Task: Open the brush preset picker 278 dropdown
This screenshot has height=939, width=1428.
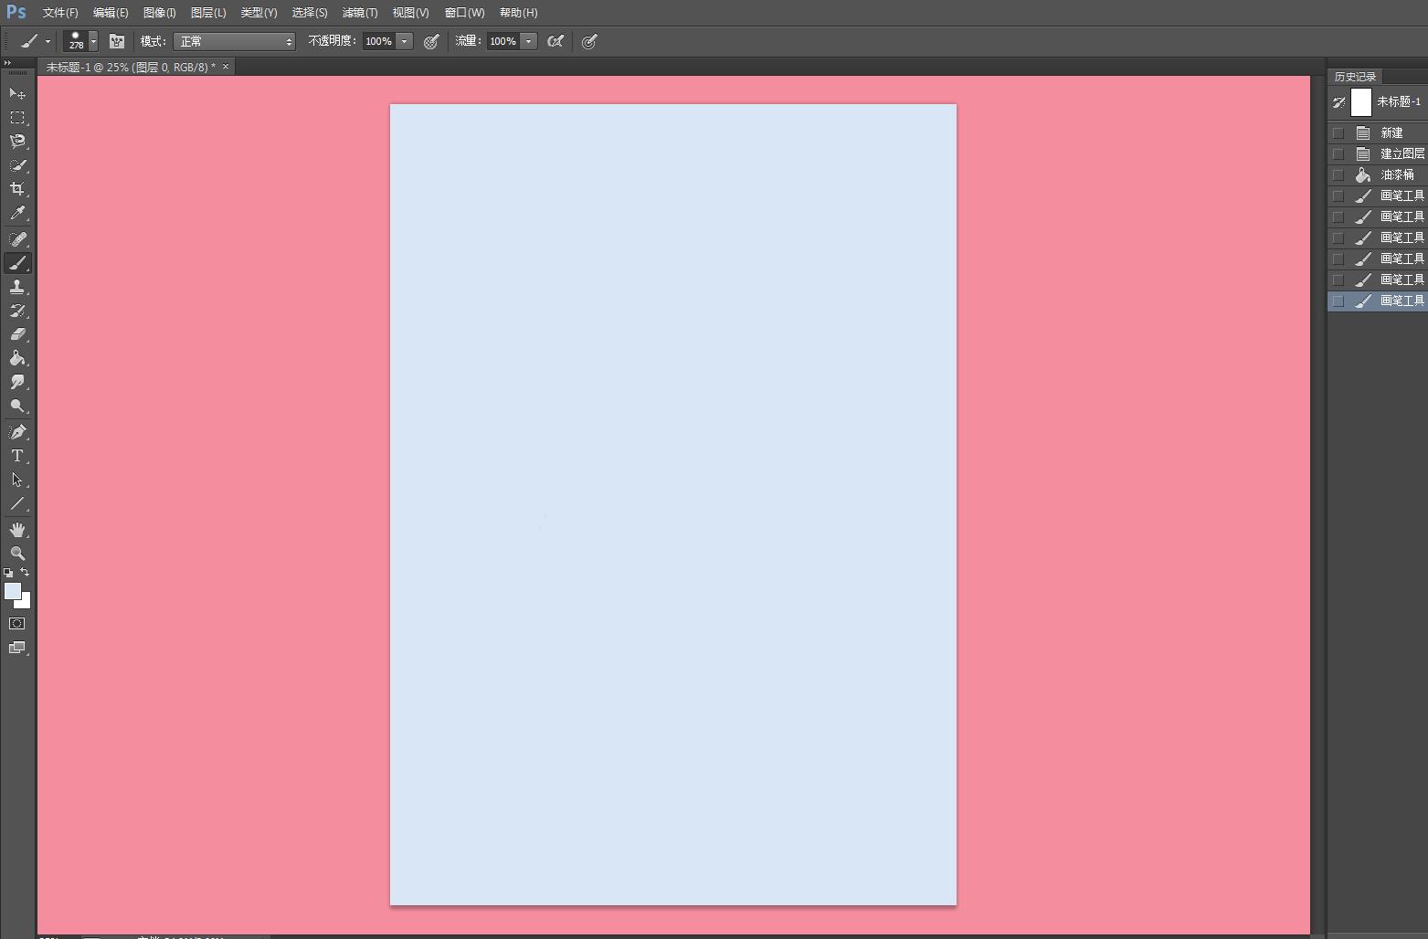Action: tap(93, 41)
